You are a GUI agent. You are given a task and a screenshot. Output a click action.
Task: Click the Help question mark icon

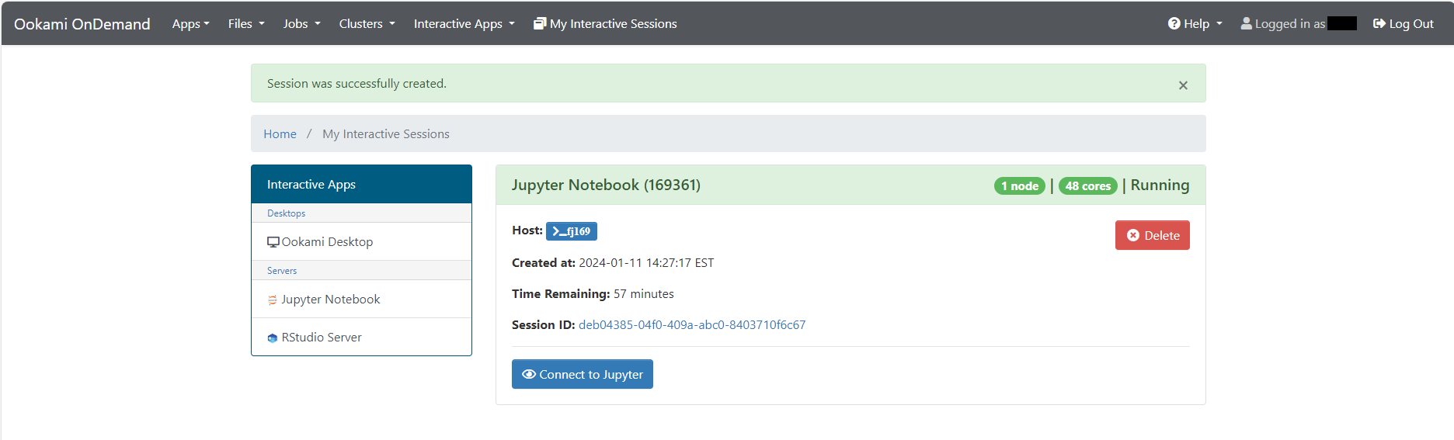point(1174,23)
